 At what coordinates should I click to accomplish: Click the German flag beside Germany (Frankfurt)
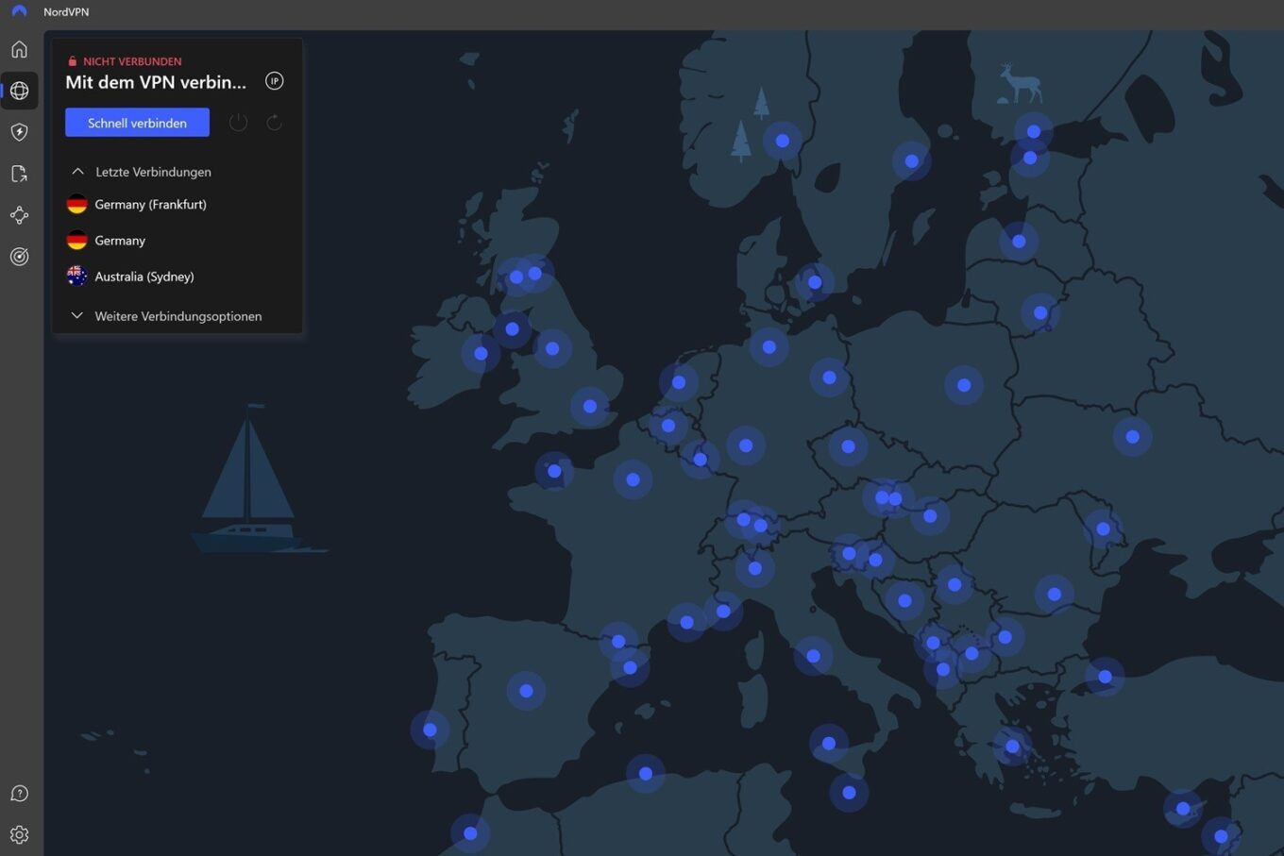[77, 204]
